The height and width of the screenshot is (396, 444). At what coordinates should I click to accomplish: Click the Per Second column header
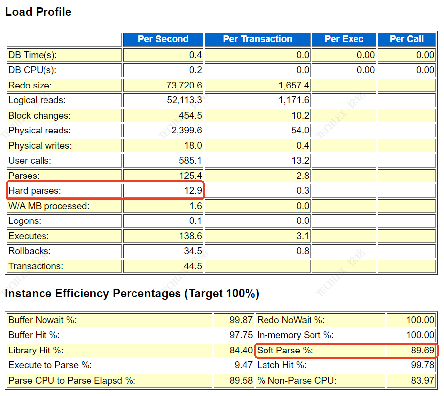coord(163,39)
